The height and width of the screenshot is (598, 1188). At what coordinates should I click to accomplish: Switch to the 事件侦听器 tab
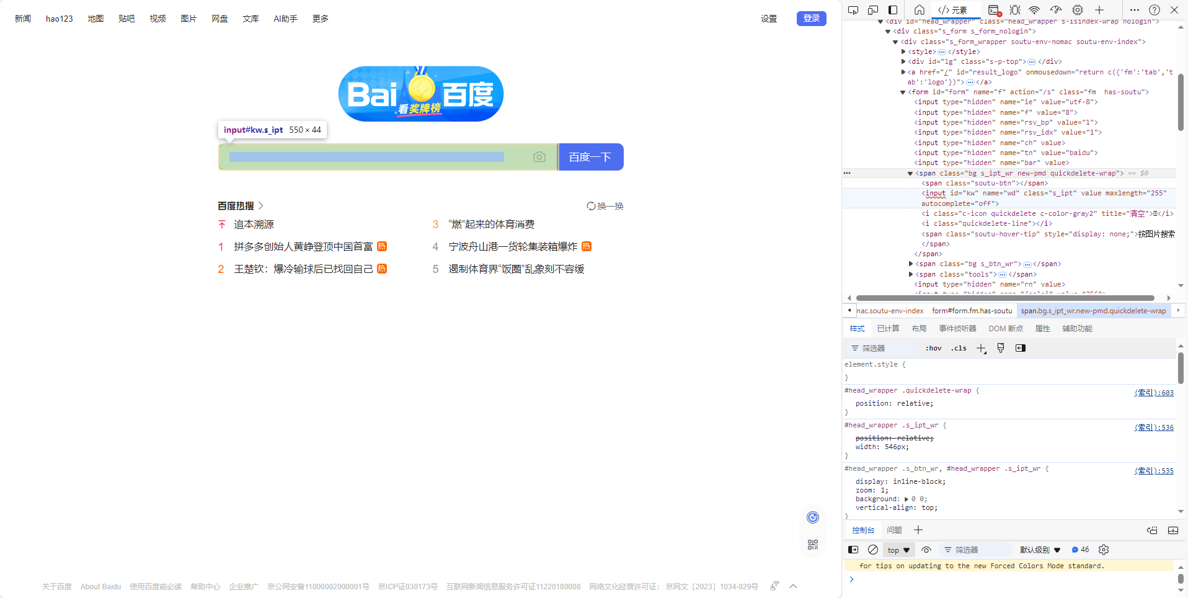957,329
